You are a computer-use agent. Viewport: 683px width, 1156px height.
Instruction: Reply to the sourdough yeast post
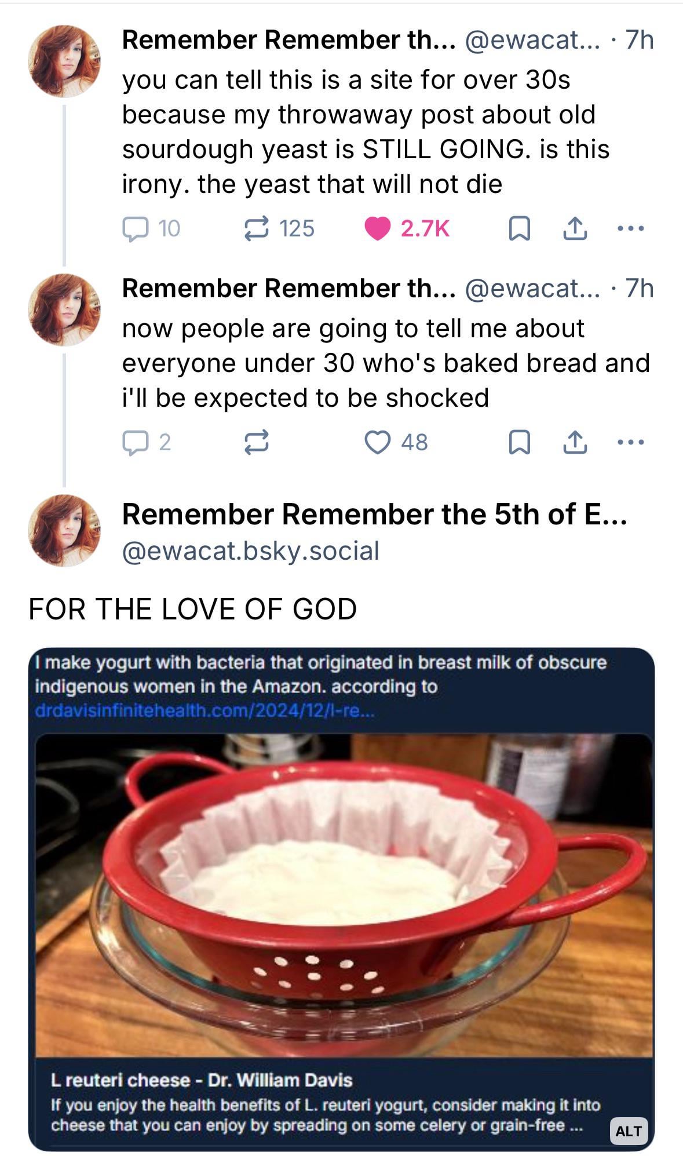coord(135,228)
